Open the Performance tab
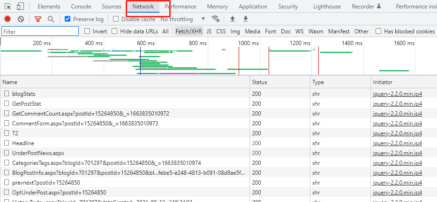 181,7
